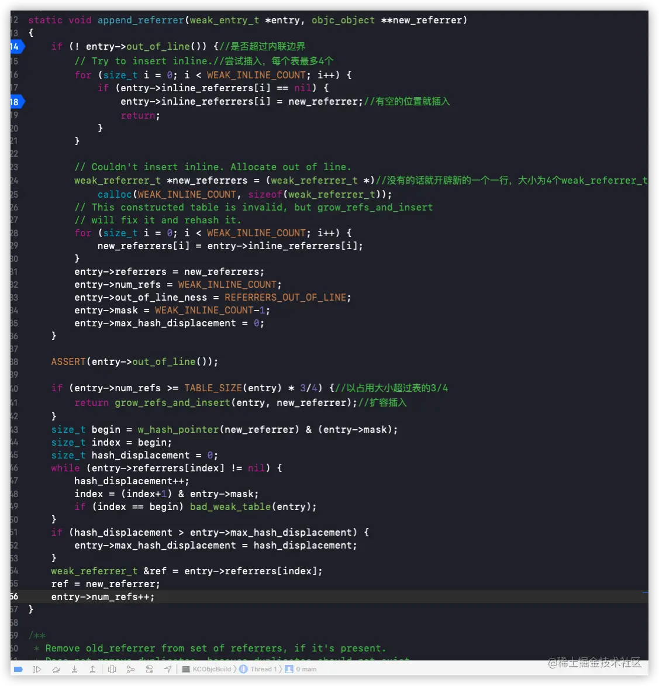Screen dimensions: 659x686
Task: Toggle breakpoints activation in debug bar
Action: coord(18,669)
